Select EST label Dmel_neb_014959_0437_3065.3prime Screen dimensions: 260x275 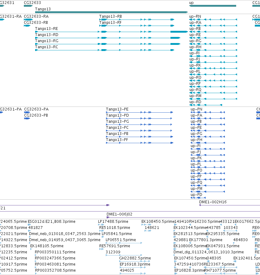(x=64, y=240)
